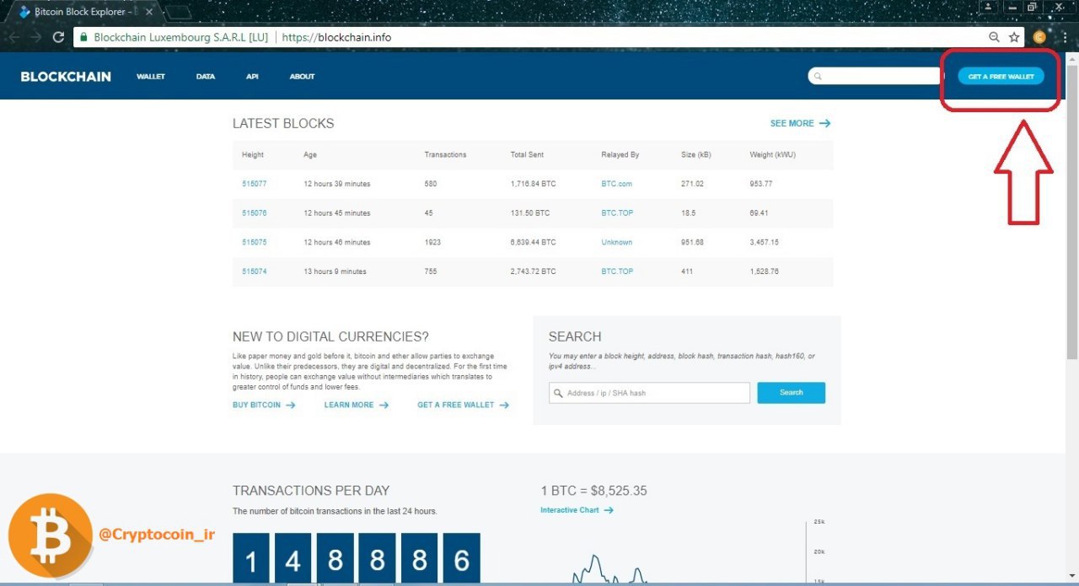
Task: Click the green padlock security icon
Action: coord(83,37)
